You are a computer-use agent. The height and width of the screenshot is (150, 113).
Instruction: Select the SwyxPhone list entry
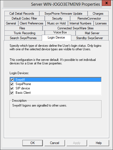pos(23,84)
